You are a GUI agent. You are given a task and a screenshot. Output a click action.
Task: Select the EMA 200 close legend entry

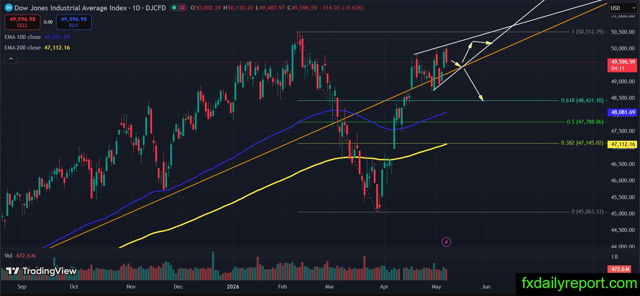point(37,48)
